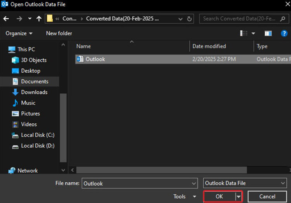The image size is (291, 203).
Task: Sort files by the Name column
Action: [83, 46]
